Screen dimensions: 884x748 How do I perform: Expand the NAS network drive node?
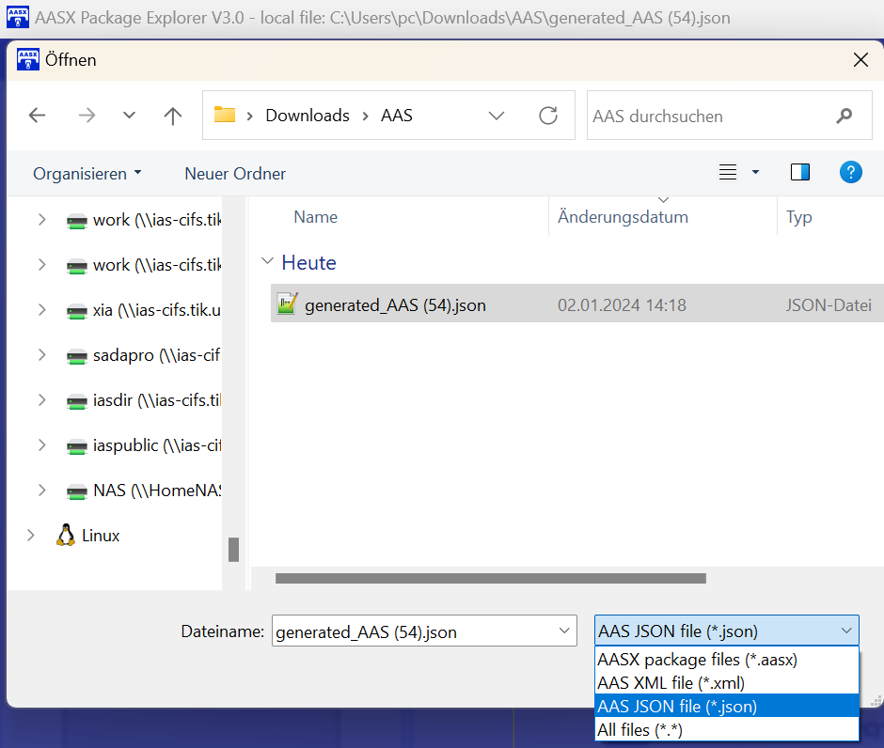coord(41,491)
